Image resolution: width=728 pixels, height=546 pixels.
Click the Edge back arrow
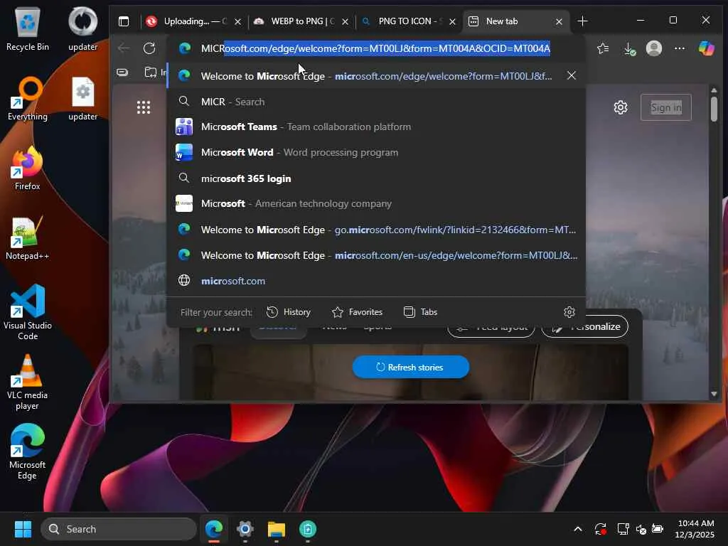[124, 48]
